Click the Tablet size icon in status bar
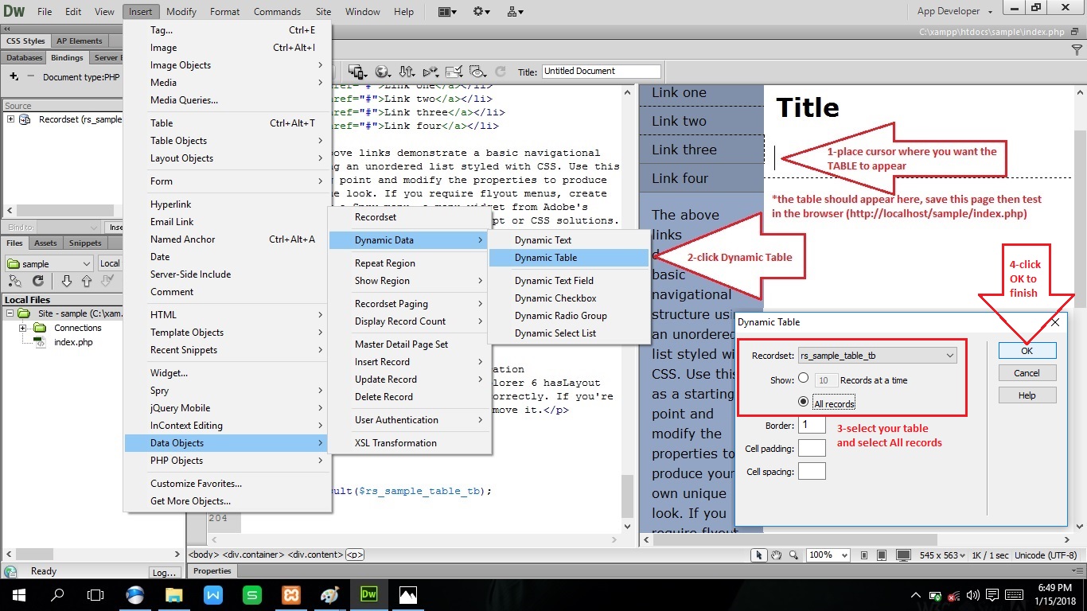The height and width of the screenshot is (611, 1087). coord(882,555)
